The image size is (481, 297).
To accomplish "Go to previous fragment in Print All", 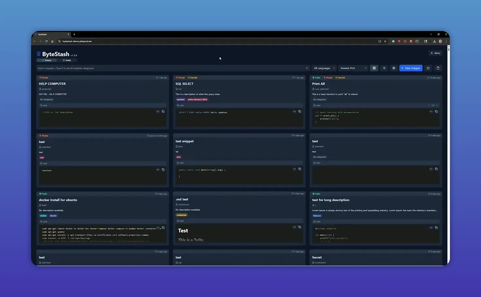I will click(x=429, y=105).
